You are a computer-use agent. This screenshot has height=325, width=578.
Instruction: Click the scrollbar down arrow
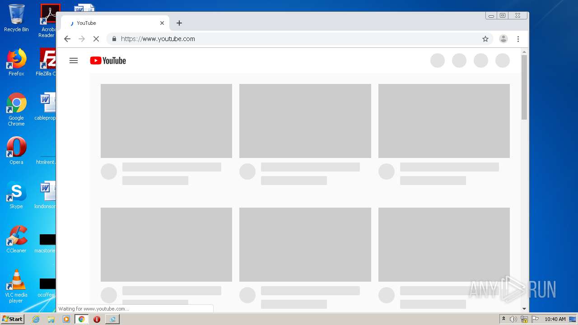524,309
